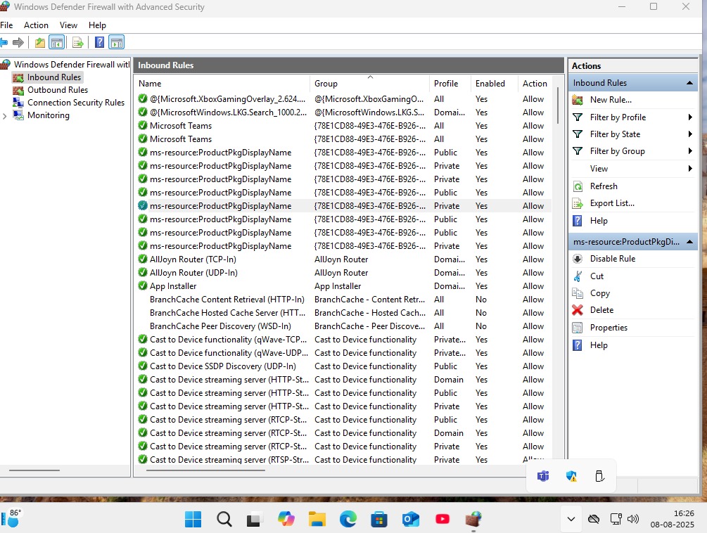This screenshot has height=533, width=707.
Task: Click green check icon of AllJoyn Router (TCP-In)
Action: (143, 259)
